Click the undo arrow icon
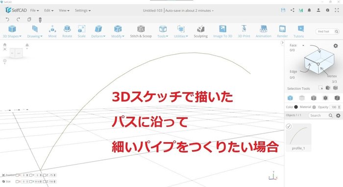343x187 pixels. [x=7, y=20]
